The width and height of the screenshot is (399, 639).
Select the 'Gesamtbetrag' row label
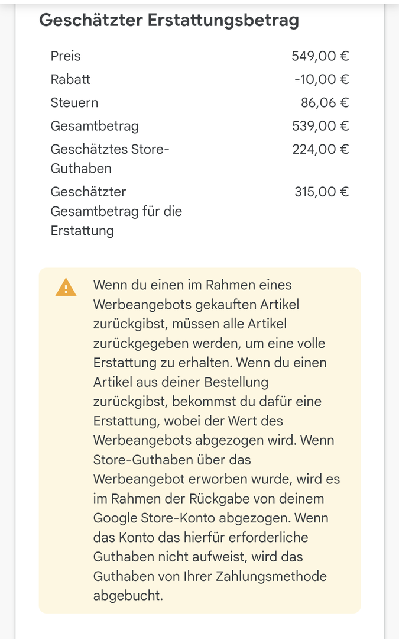click(95, 125)
